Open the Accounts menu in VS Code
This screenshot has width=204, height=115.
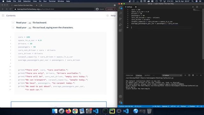120,96
